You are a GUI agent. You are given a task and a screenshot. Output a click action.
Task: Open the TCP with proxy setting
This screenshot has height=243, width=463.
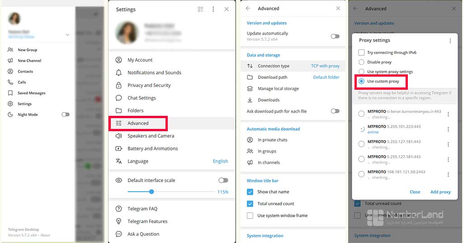pyautogui.click(x=325, y=66)
